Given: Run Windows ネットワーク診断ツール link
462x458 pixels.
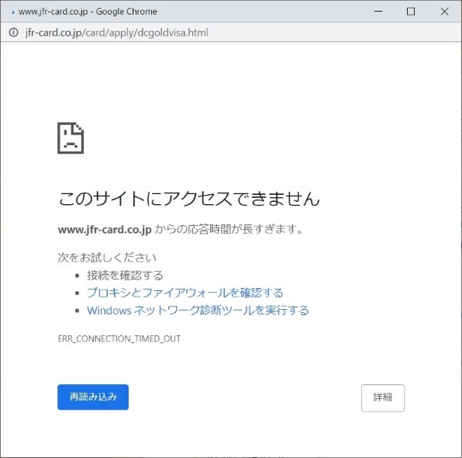Looking at the screenshot, I should 198,311.
